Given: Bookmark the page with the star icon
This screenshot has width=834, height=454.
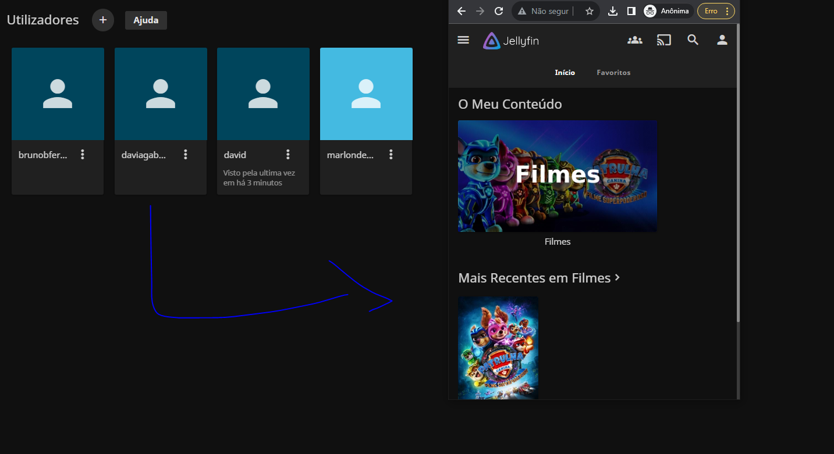Looking at the screenshot, I should click(589, 11).
